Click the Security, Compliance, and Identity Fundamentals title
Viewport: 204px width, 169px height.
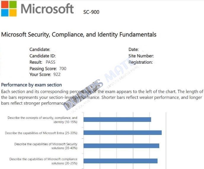tap(79, 35)
